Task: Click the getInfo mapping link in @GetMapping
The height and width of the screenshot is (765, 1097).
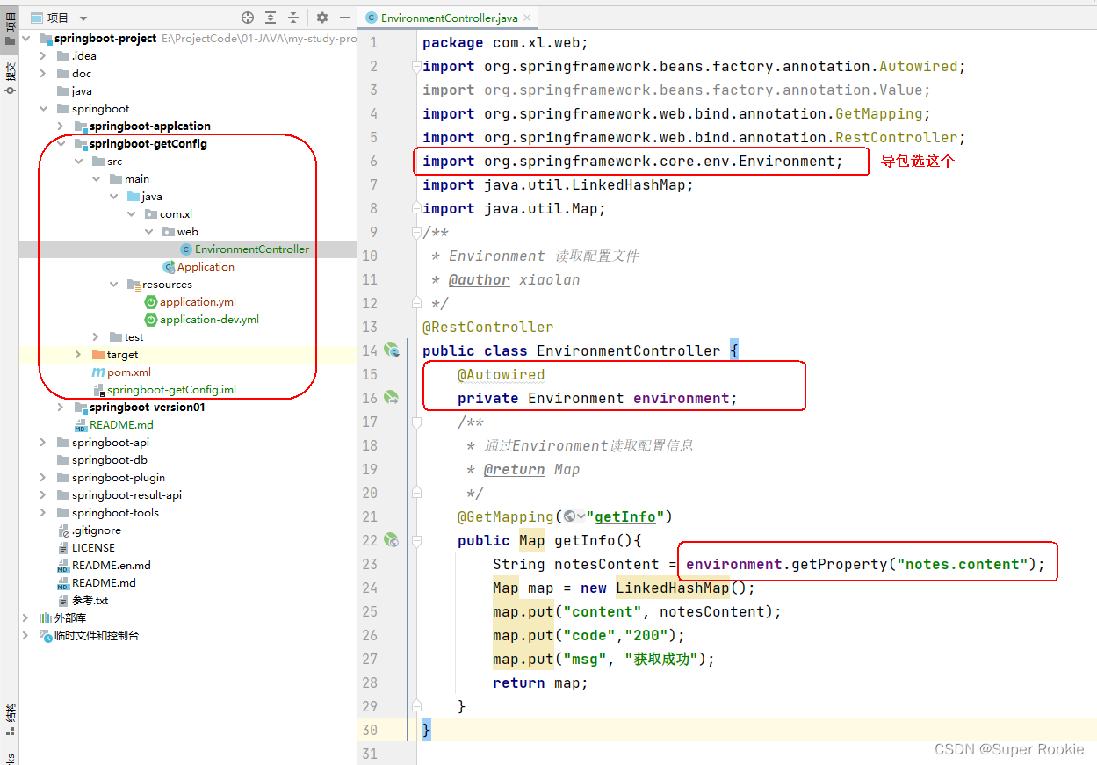Action: [x=624, y=516]
